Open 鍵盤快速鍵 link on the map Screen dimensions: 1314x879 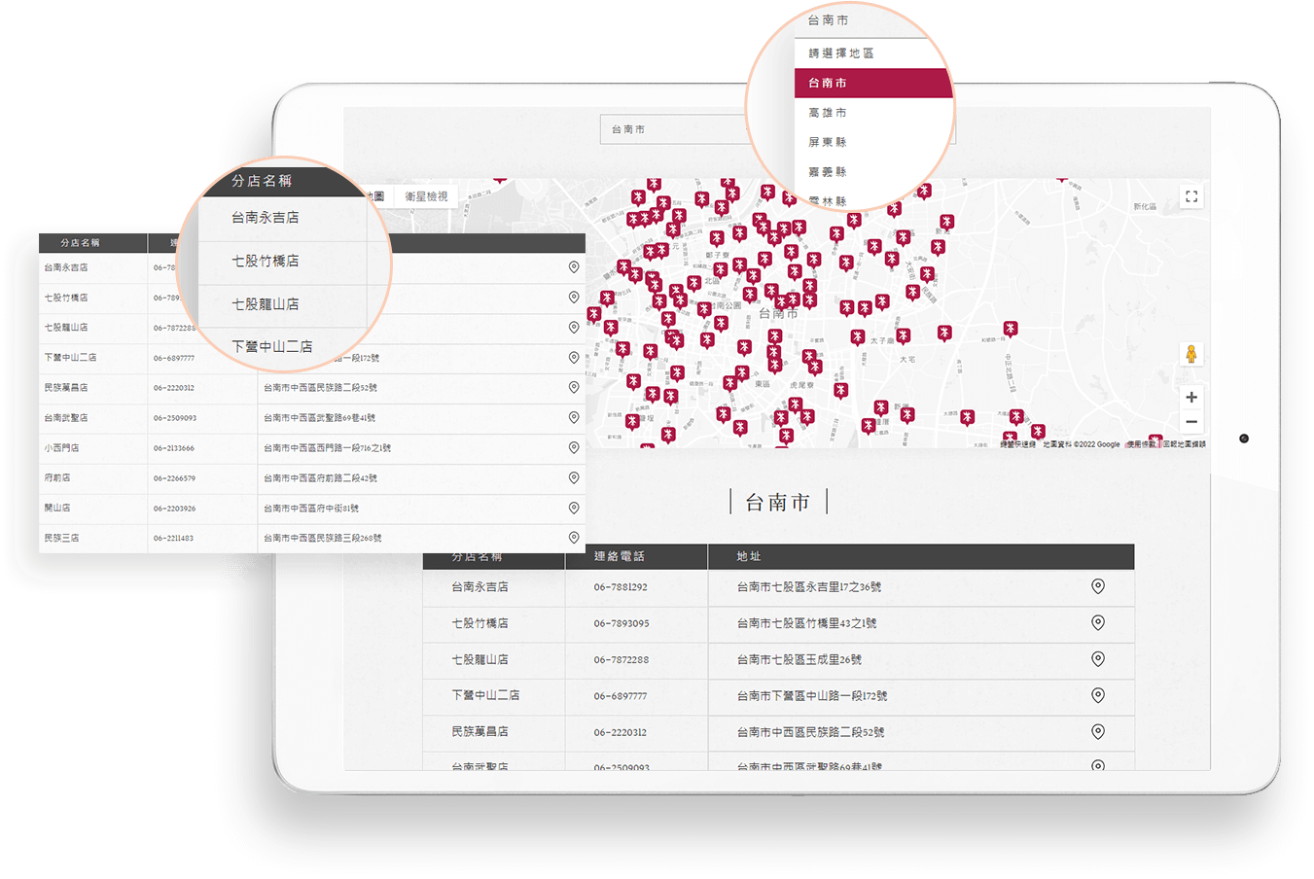[1017, 444]
